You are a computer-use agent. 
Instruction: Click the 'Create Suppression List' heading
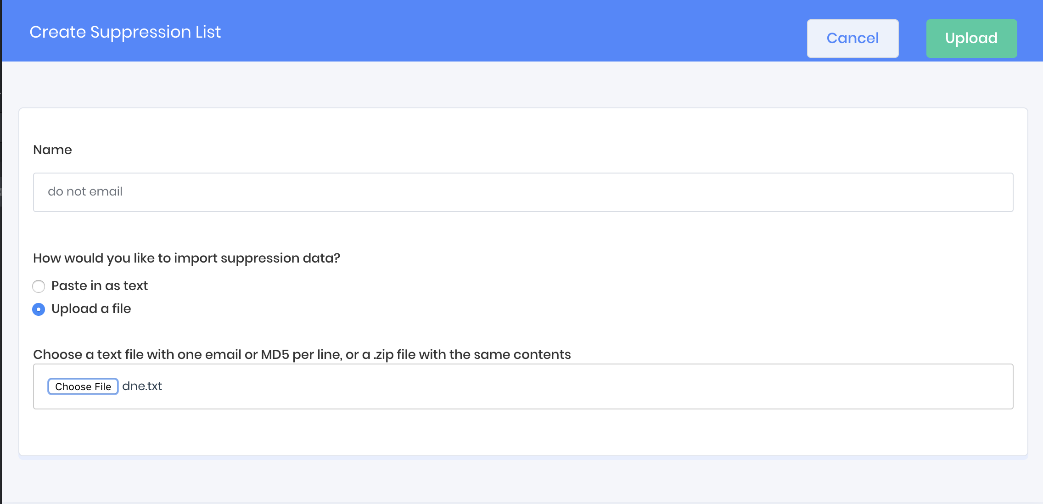tap(125, 32)
